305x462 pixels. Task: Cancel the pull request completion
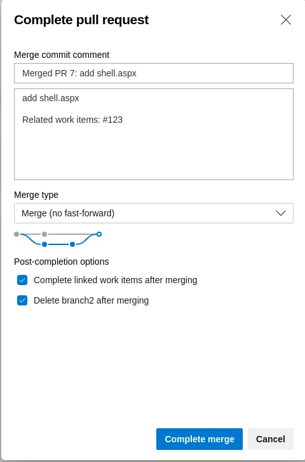(x=270, y=439)
